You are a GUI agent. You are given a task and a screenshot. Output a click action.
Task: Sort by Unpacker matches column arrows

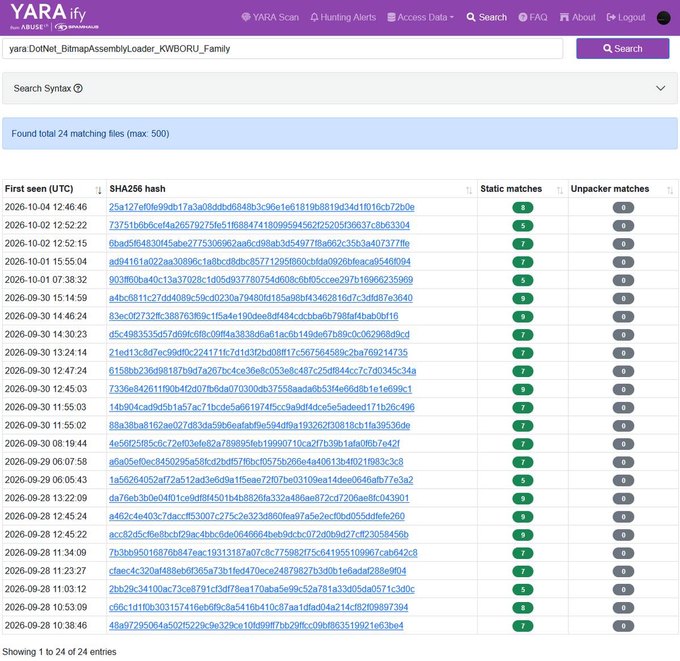coord(670,190)
